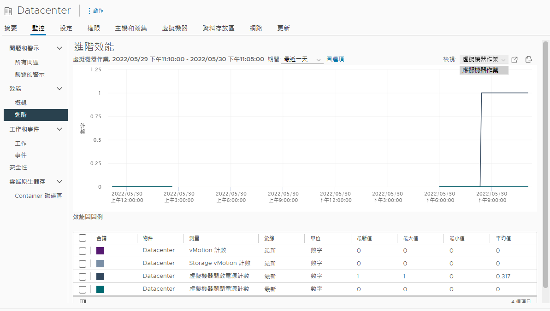Switch to the 虛擬機器 tab

point(175,28)
